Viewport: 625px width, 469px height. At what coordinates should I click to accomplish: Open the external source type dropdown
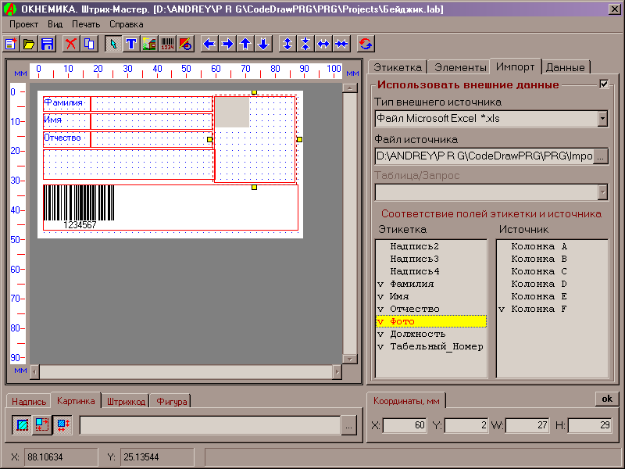(x=602, y=119)
